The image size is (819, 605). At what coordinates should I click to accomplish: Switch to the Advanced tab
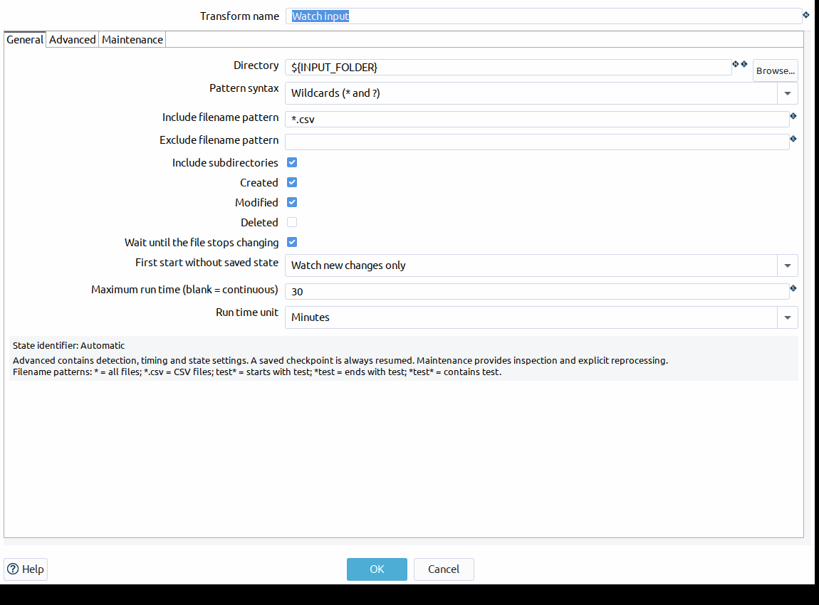[x=72, y=40]
